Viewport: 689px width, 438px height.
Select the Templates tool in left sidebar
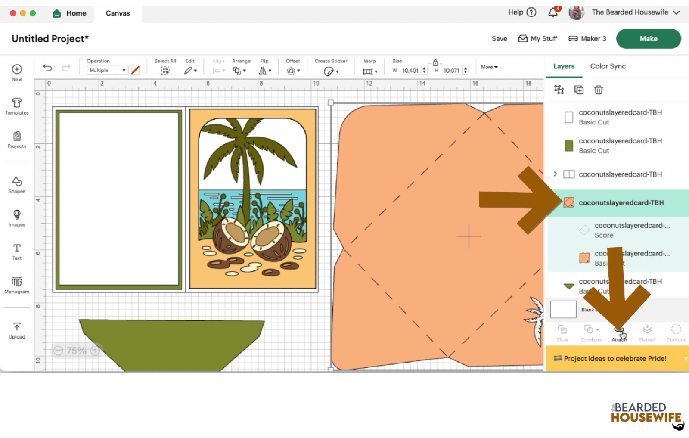16,106
